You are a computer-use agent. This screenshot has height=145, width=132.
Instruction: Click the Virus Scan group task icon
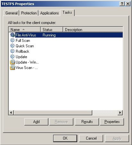click(12, 68)
